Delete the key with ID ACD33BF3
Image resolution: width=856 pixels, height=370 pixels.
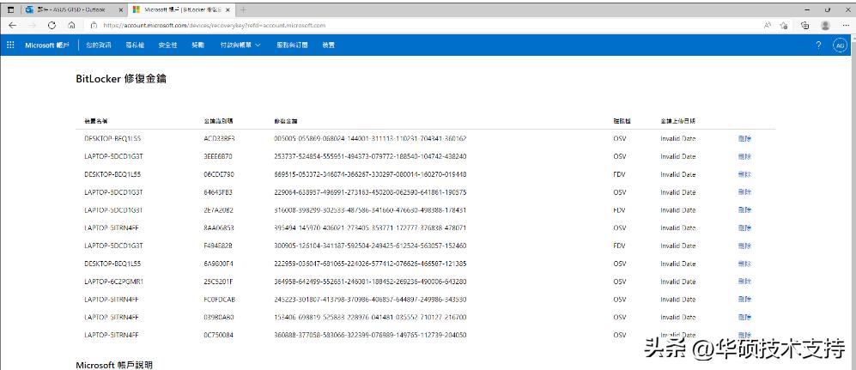pos(744,138)
